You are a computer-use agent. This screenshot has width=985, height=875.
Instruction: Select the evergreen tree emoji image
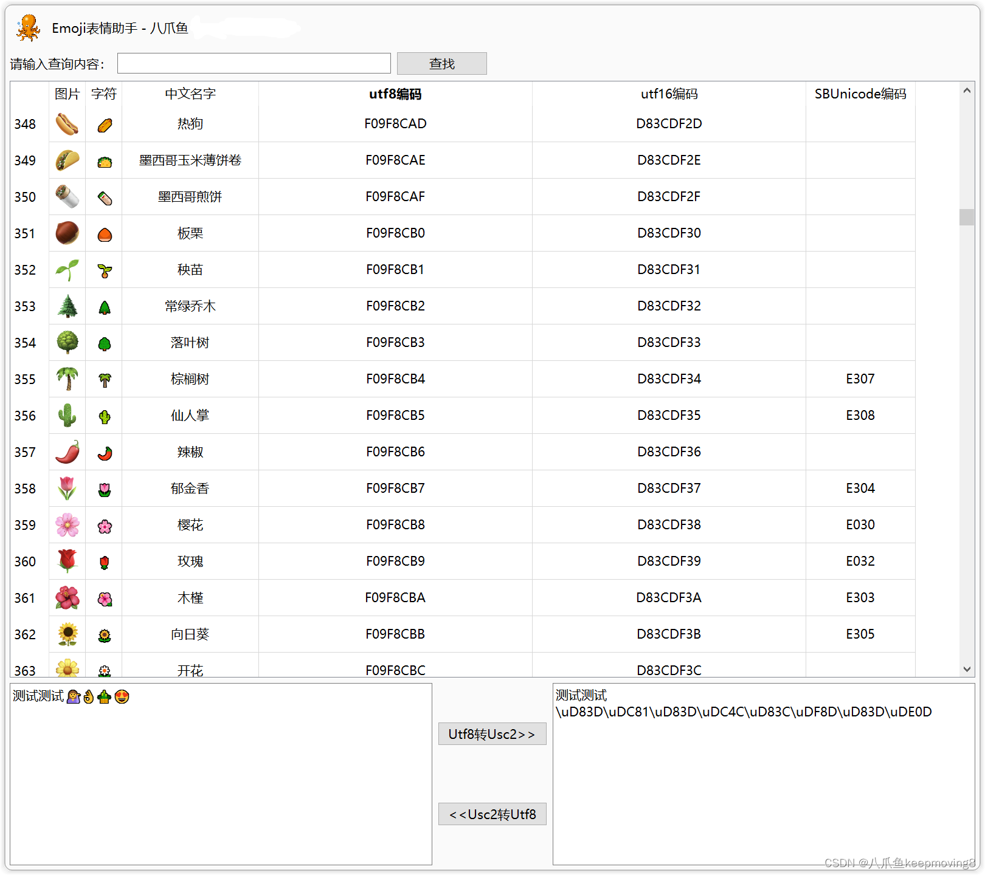(x=67, y=306)
